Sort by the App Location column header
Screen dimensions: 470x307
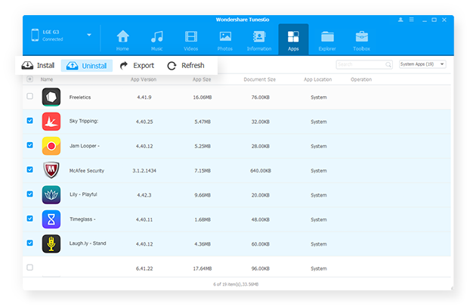tap(317, 79)
